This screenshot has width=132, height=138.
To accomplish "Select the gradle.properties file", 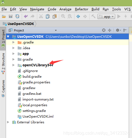I will pyautogui.click(x=36, y=82).
